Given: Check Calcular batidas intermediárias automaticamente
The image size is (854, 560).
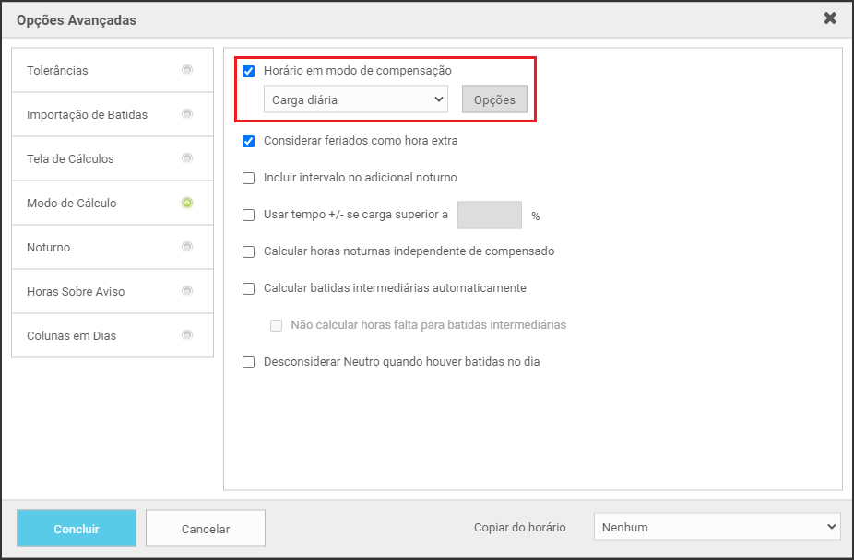Looking at the screenshot, I should [248, 288].
